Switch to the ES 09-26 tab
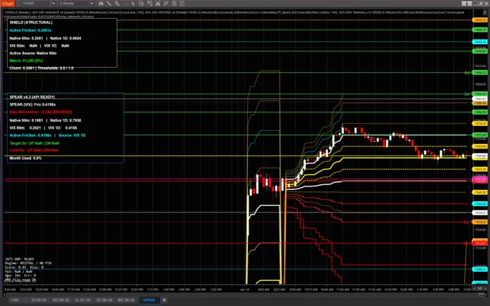Viewport: 490px width, 306px height. [x=39, y=300]
